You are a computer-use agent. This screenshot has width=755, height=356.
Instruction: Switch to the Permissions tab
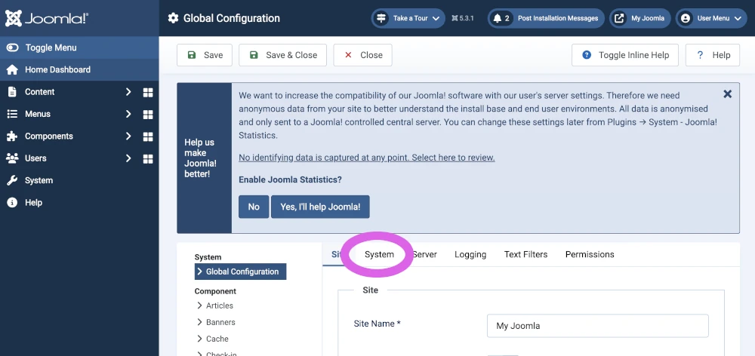(x=590, y=254)
